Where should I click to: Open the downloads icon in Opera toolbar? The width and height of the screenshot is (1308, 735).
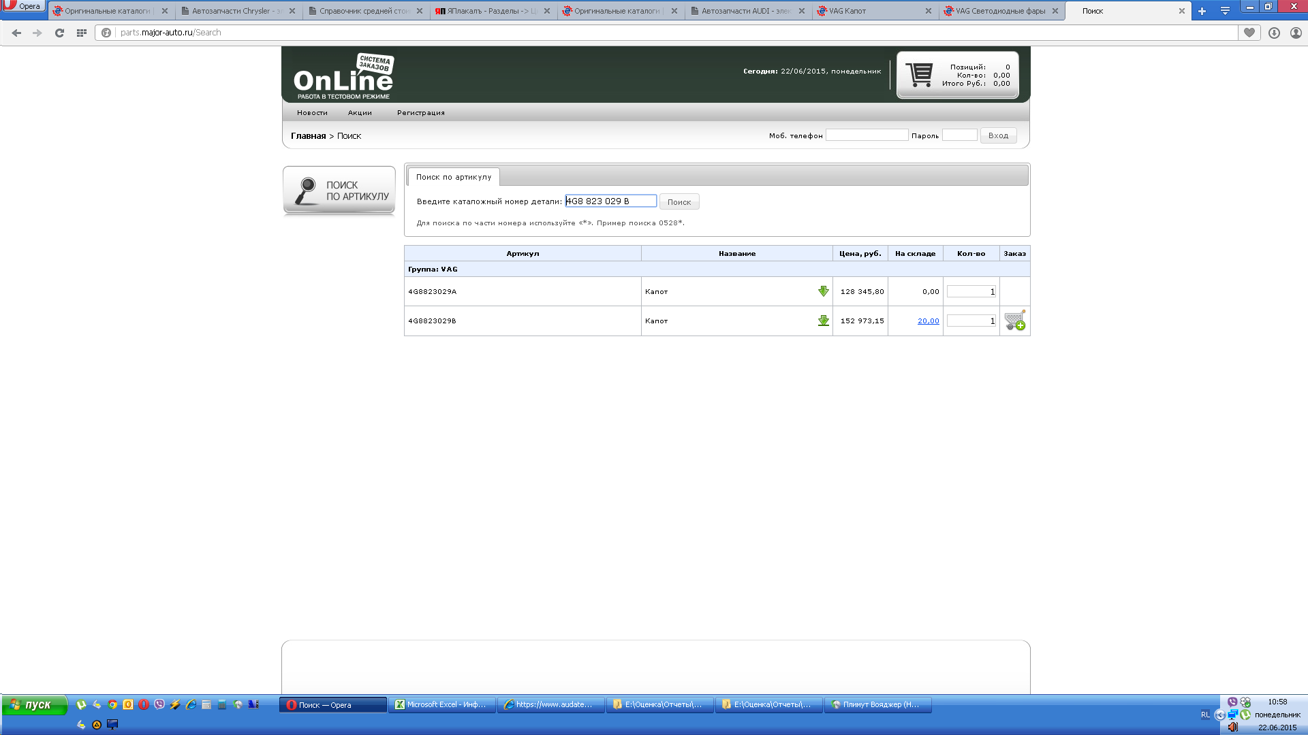point(1274,33)
